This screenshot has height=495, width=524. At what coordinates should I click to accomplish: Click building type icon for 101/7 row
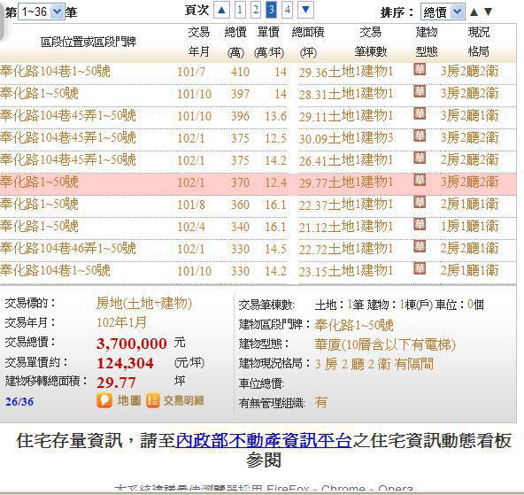tap(420, 70)
